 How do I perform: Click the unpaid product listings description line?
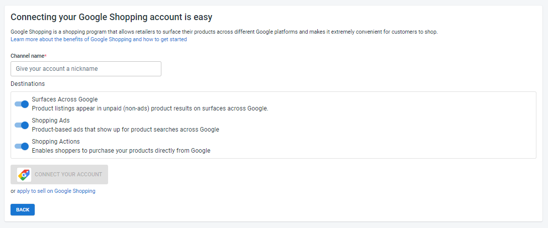(150, 108)
